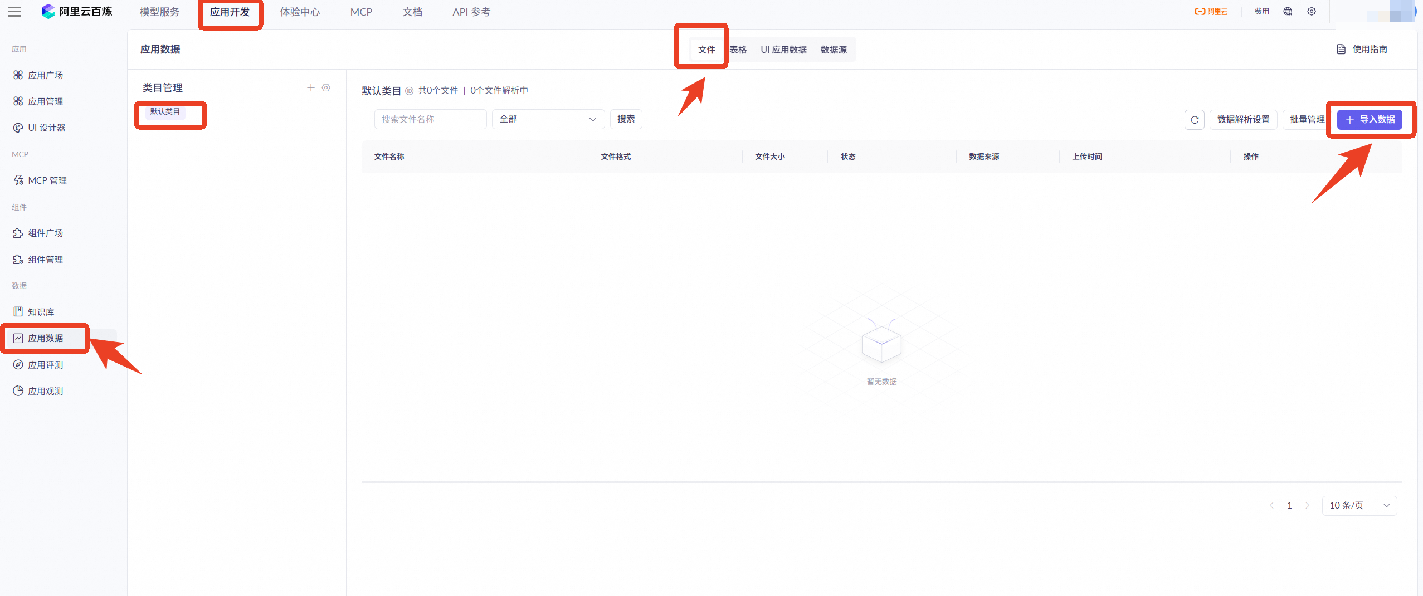Click the 文件大小 column header

pos(770,157)
